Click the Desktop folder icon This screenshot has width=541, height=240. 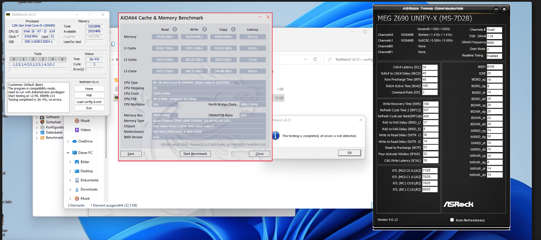[x=77, y=171]
